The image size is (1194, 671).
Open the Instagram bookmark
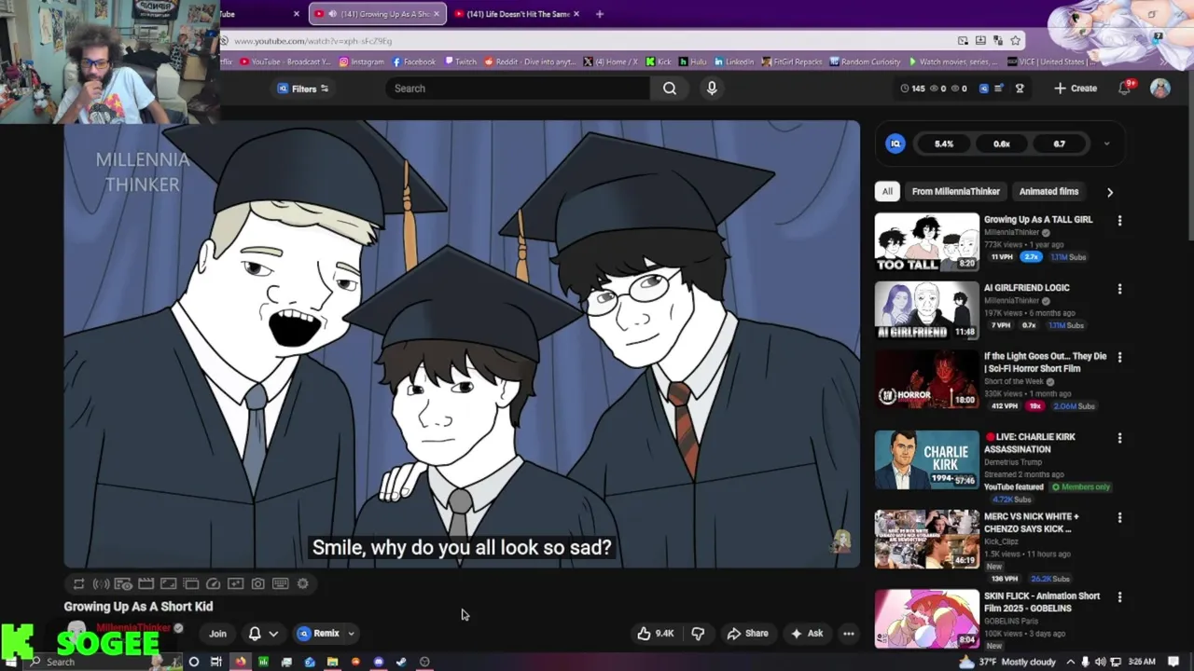(x=362, y=62)
